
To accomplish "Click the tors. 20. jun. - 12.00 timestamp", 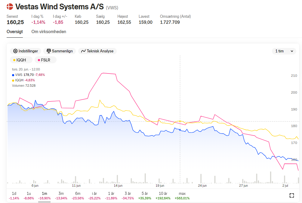I will tap(26, 69).
